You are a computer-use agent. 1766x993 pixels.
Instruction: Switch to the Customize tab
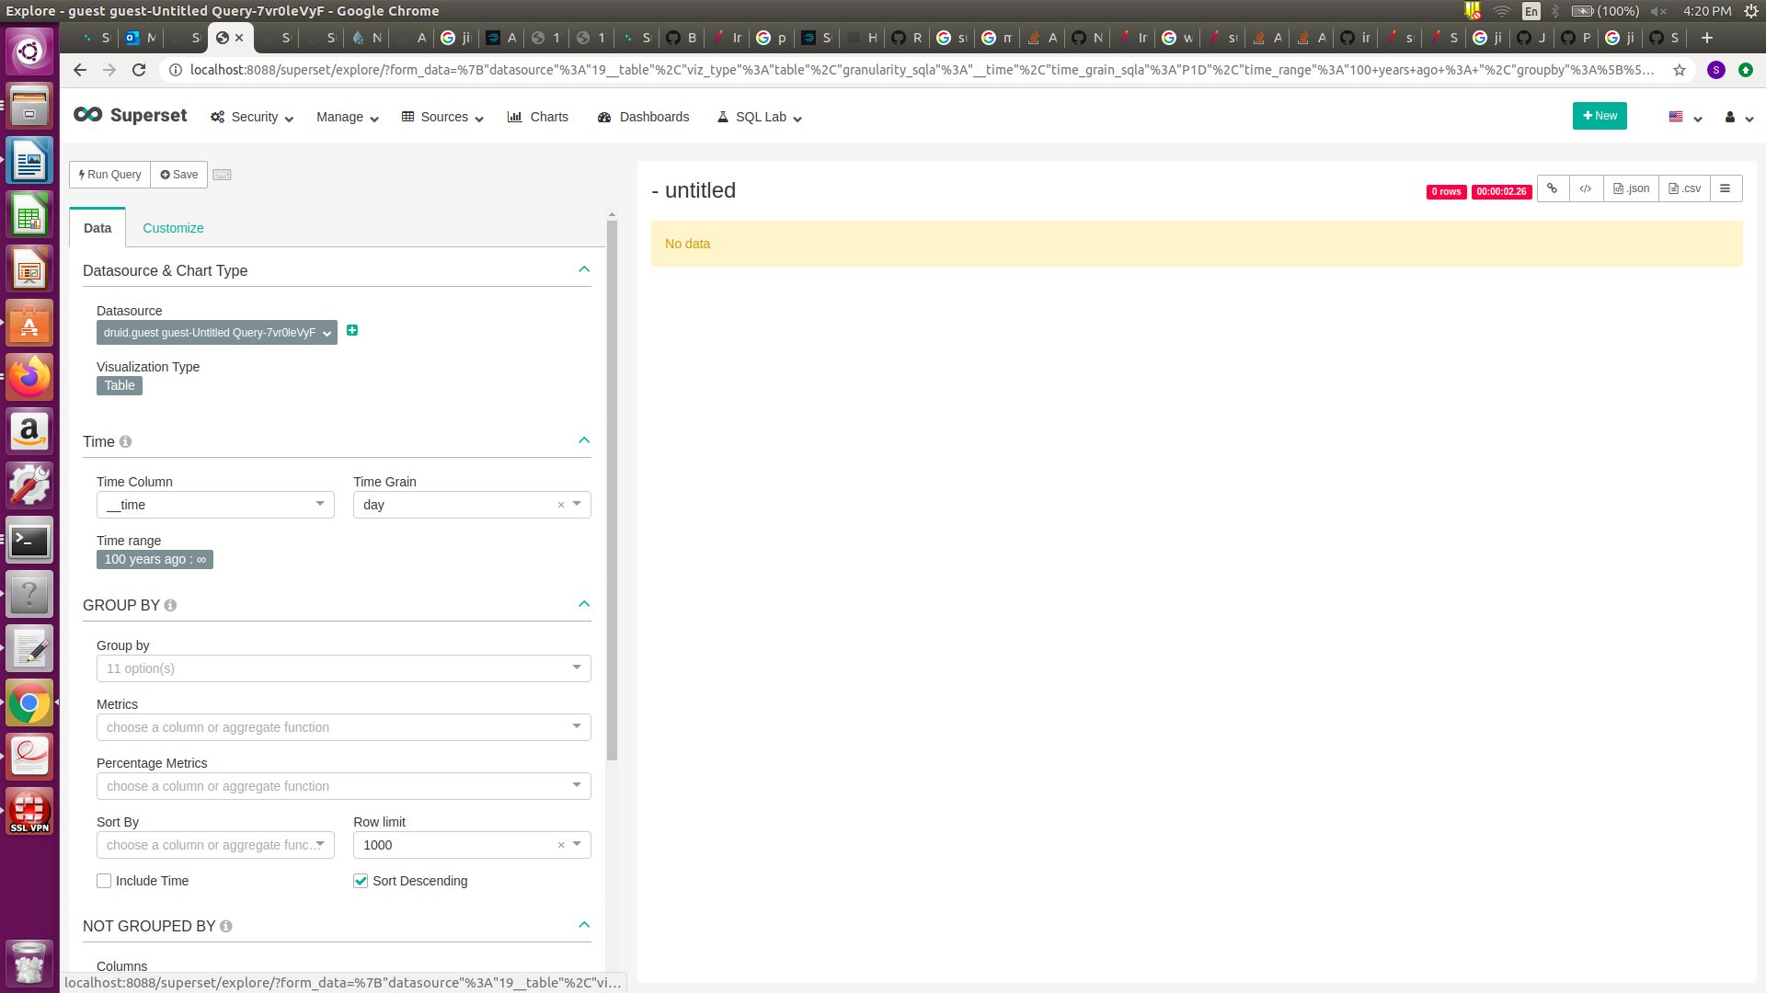tap(172, 227)
